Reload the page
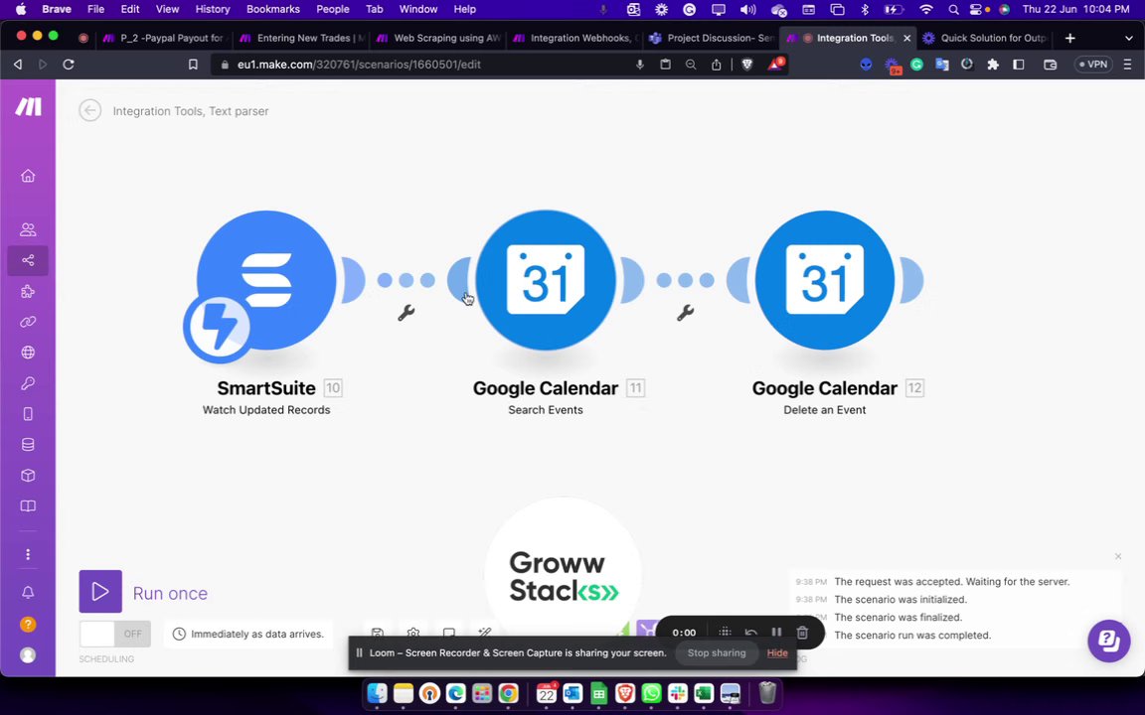Screen dimensions: 1145x715 pos(68,65)
